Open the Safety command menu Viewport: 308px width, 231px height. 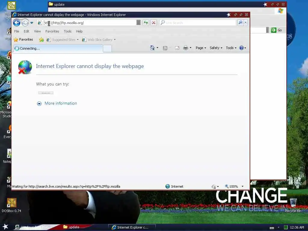pos(216,48)
